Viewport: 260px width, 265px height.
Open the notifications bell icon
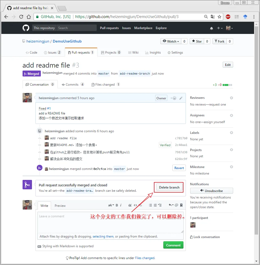coord(211,28)
